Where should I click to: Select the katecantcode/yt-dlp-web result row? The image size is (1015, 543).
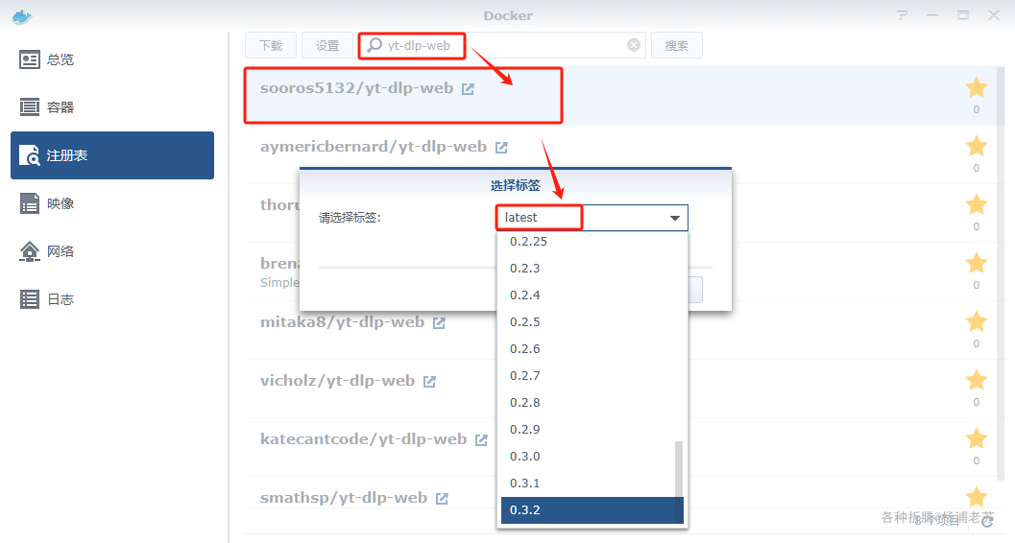tap(621, 447)
